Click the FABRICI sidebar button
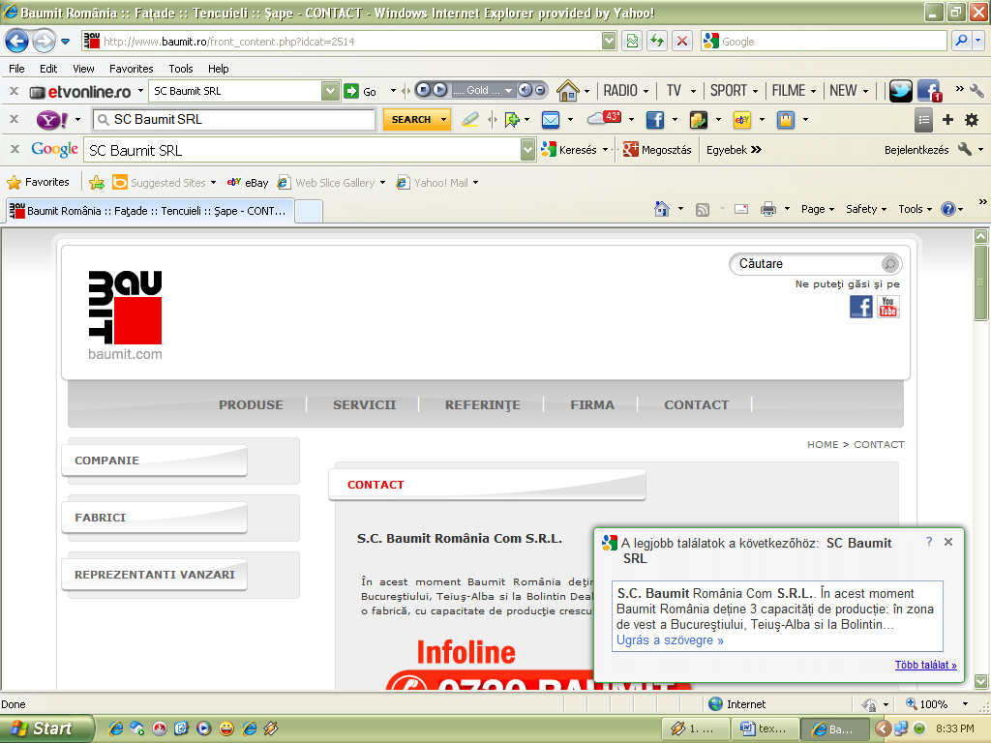 [154, 518]
